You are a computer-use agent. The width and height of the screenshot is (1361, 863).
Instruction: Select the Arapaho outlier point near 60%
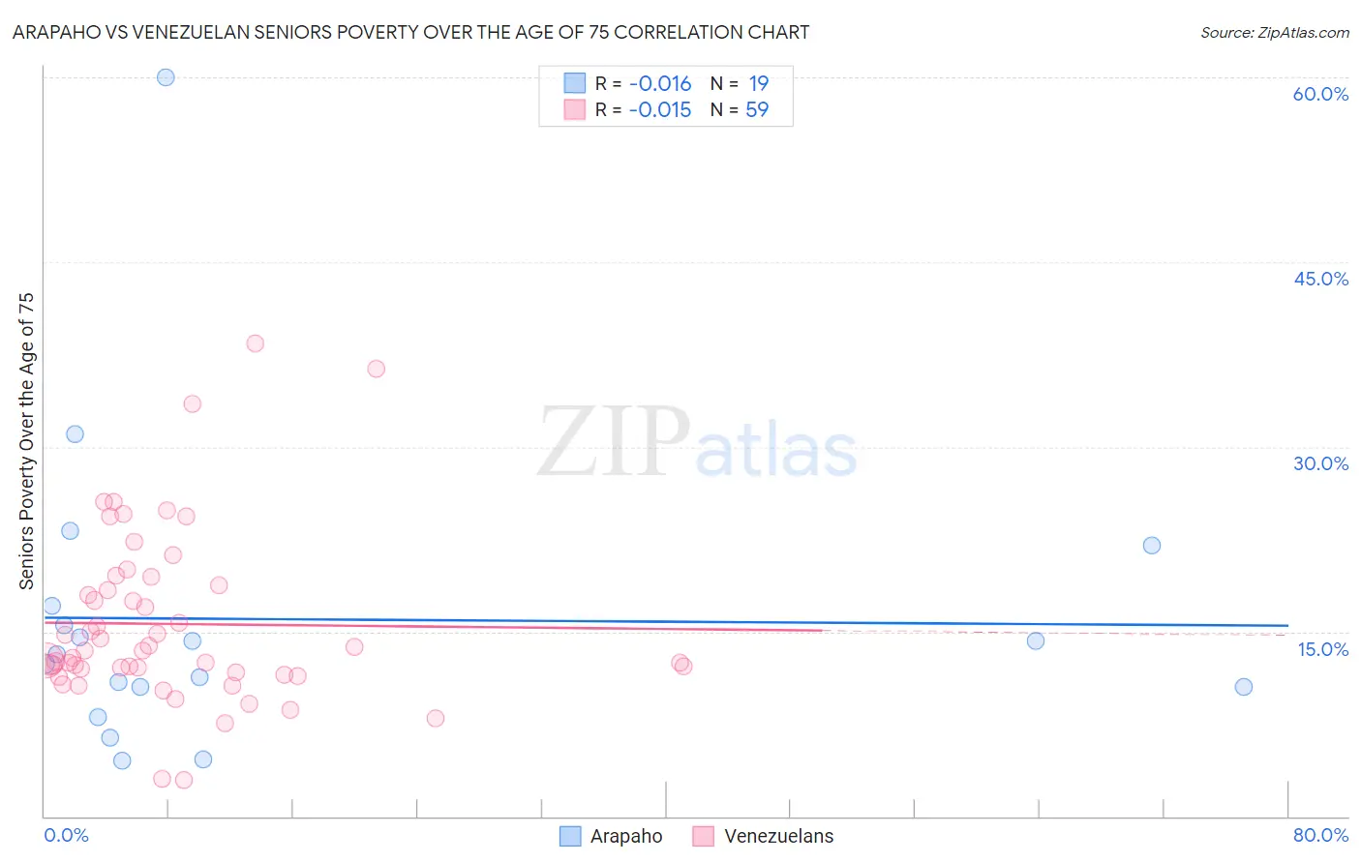tap(166, 77)
